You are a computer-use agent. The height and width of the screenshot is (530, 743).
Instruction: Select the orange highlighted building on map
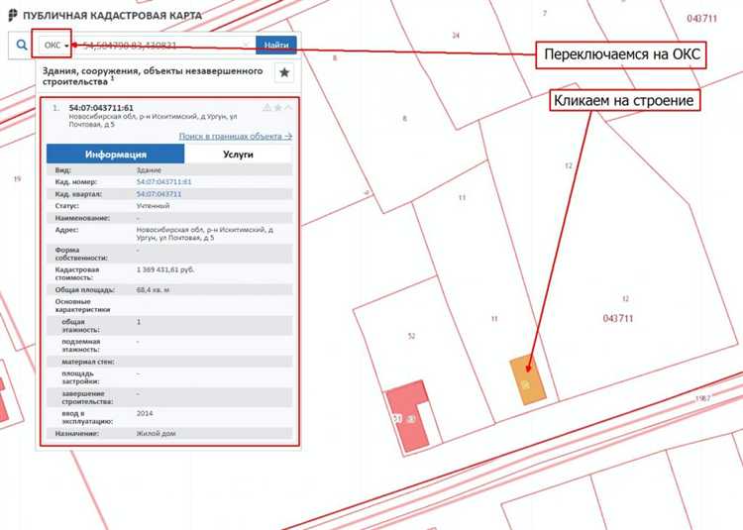click(529, 379)
